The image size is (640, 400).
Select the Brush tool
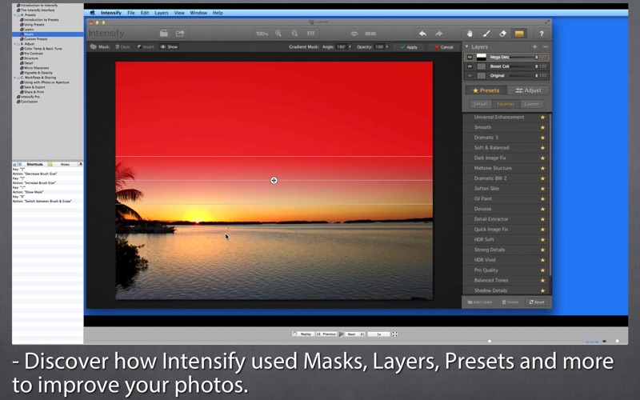click(486, 34)
